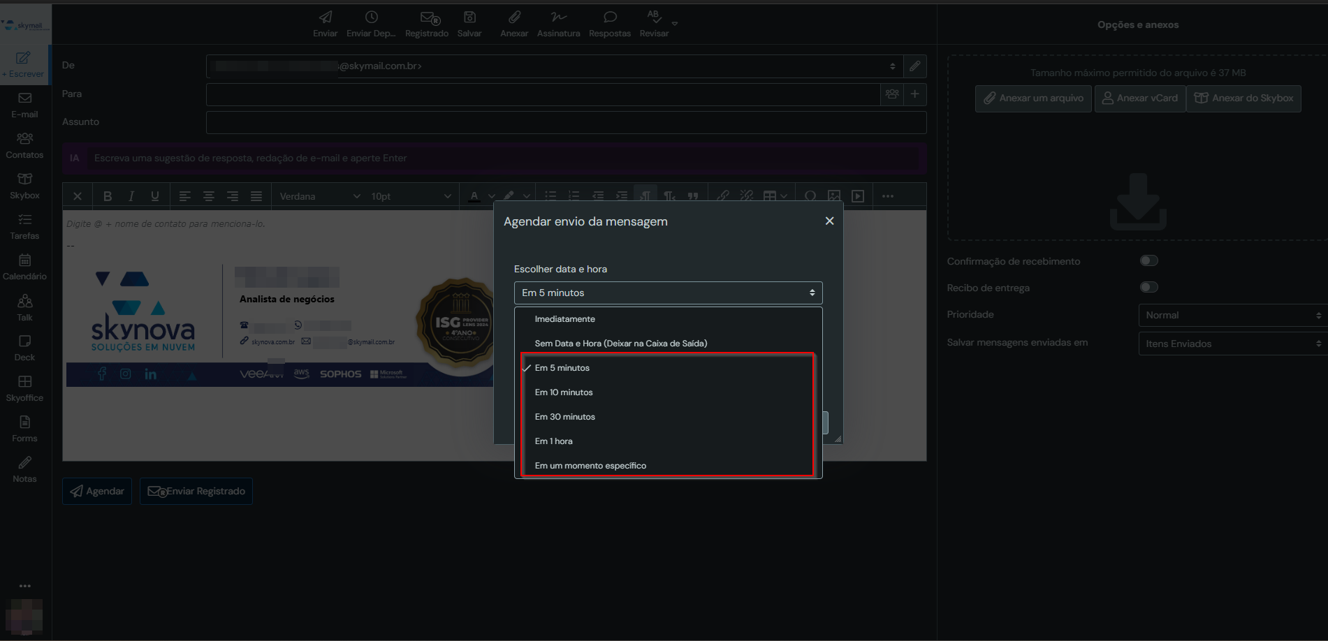
Task: Toggle bold formatting in editor
Action: point(108,196)
